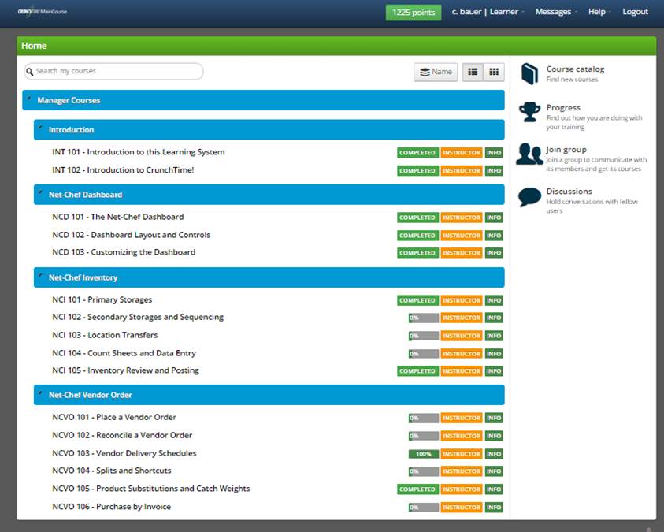This screenshot has height=532, width=664.
Task: Click Logout
Action: (x=635, y=12)
